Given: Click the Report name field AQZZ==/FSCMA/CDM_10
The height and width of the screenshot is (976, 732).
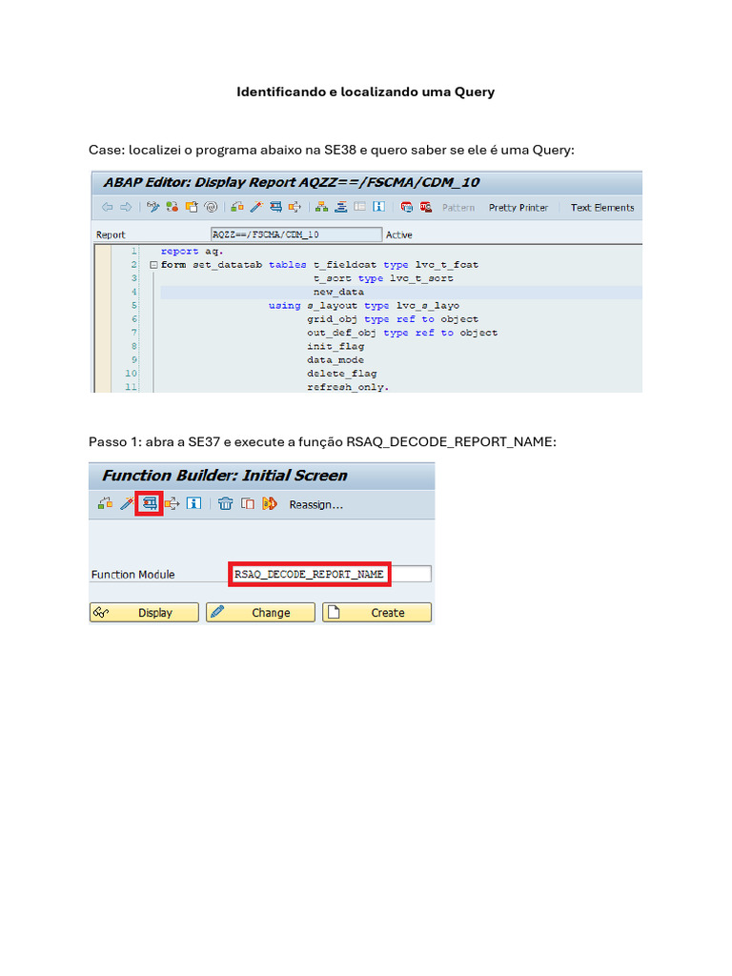Looking at the screenshot, I should (296, 234).
